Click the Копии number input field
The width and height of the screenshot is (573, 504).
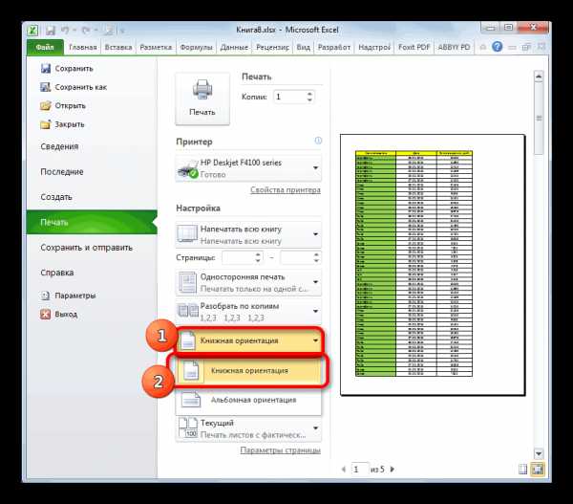[290, 97]
